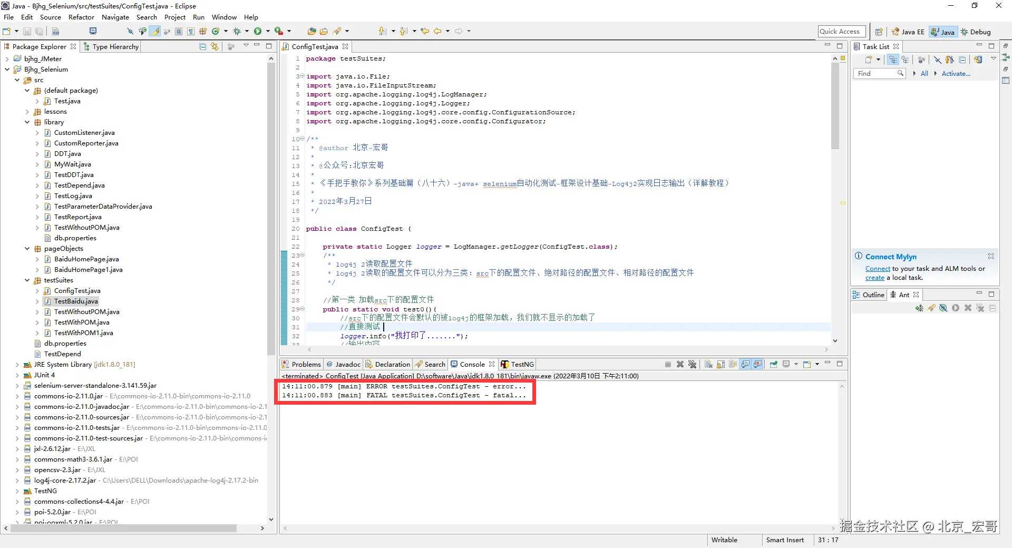Toggle Show Whitespace Characters button

pyautogui.click(x=191, y=31)
